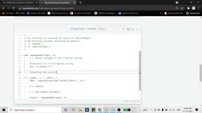Click the code editor vertical scrollbar
Image resolution: width=202 pixels, height=113 pixels.
click(140, 70)
